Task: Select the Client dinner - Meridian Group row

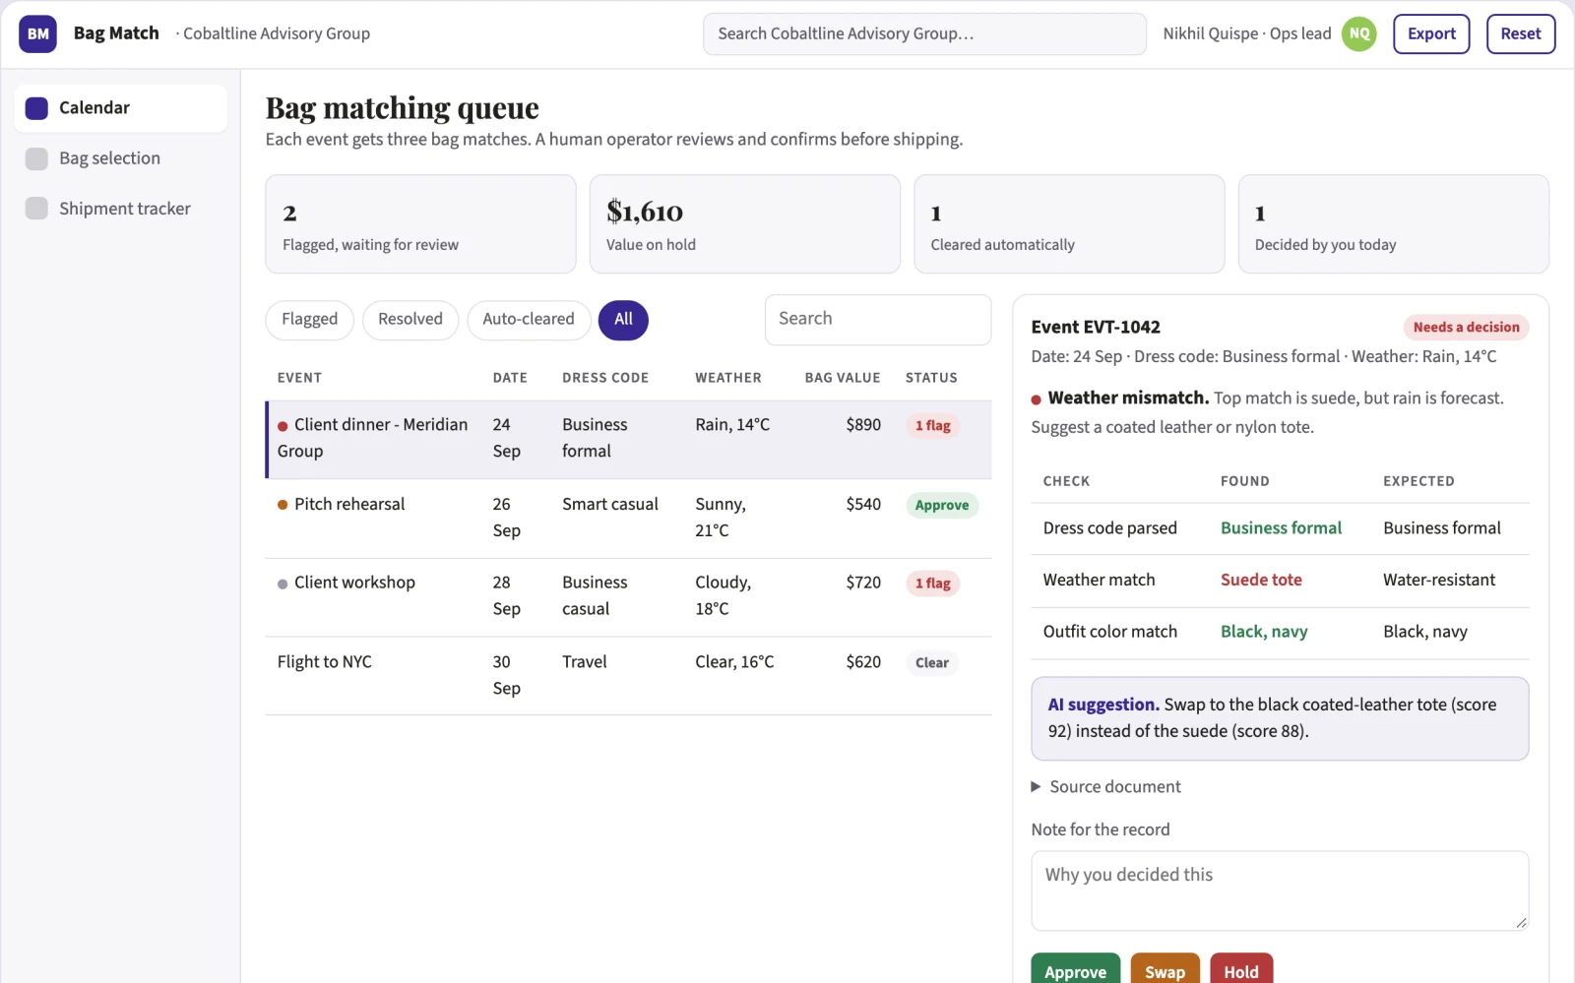Action: pyautogui.click(x=629, y=439)
